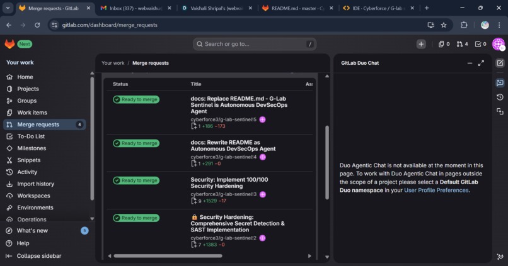Open a new browser tab
The height and width of the screenshot is (266, 508).
click(x=427, y=8)
